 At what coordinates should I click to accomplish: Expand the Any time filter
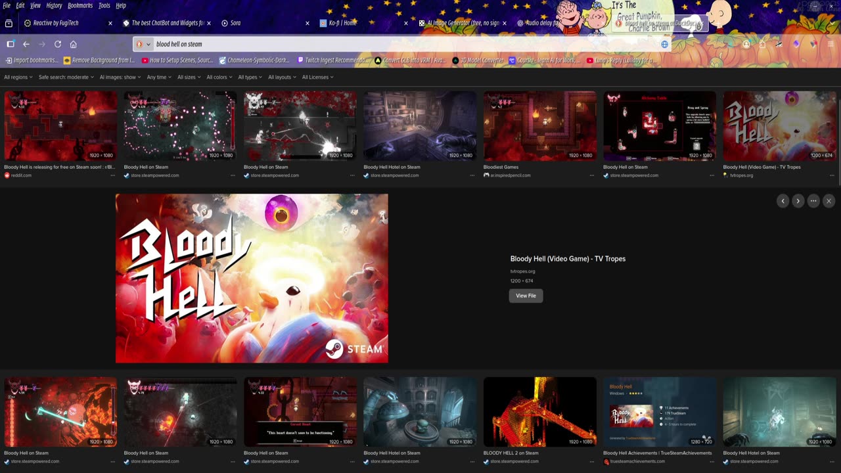click(x=159, y=77)
